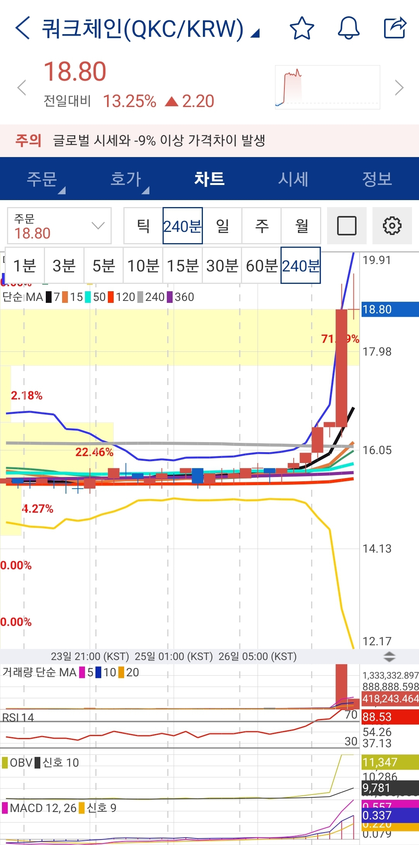Viewport: 419px width, 845px height.
Task: Tap the 13.25% daily change value
Action: pos(130,101)
